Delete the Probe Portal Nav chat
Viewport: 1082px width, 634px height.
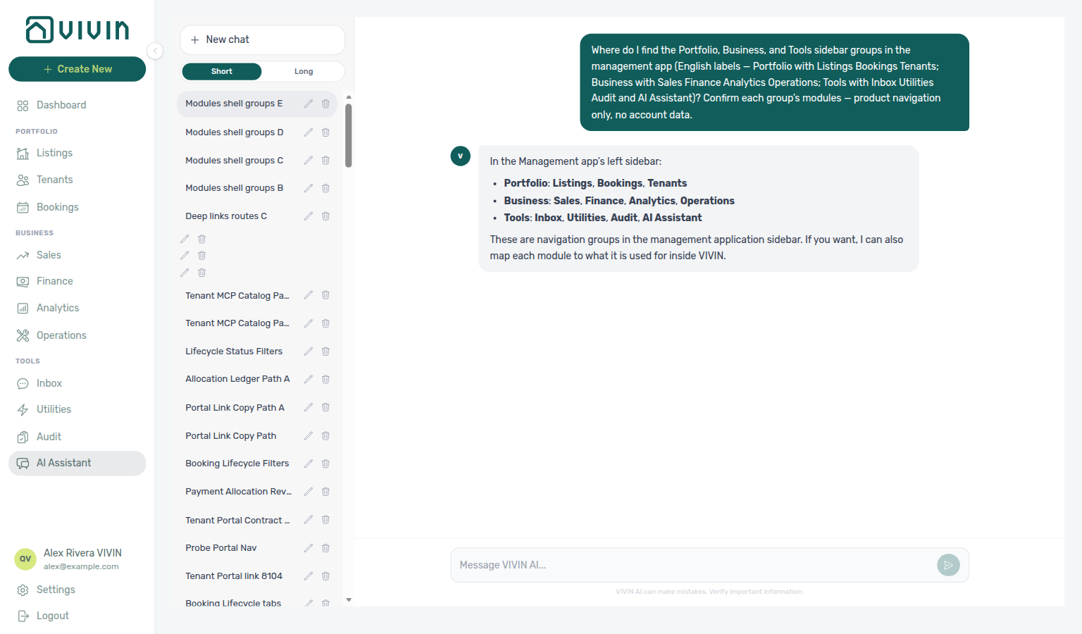[x=325, y=548]
